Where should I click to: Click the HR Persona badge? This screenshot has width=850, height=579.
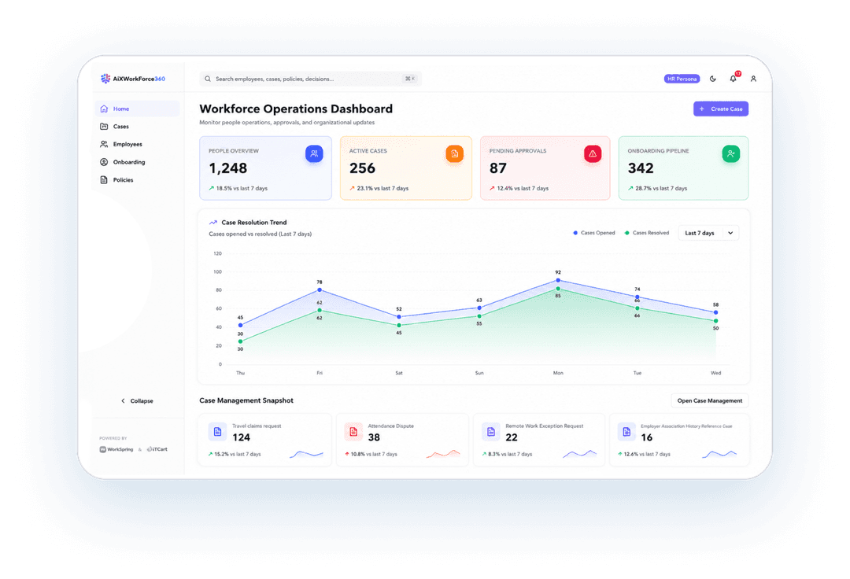(682, 79)
